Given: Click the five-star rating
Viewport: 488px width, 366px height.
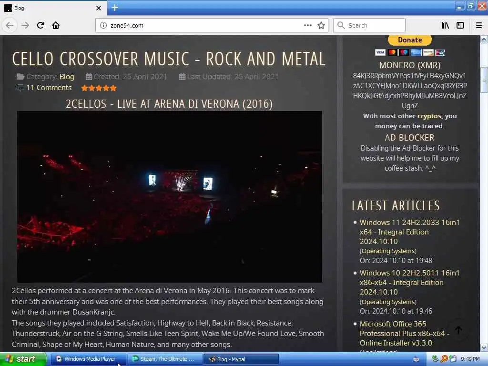Looking at the screenshot, I should (x=99, y=88).
